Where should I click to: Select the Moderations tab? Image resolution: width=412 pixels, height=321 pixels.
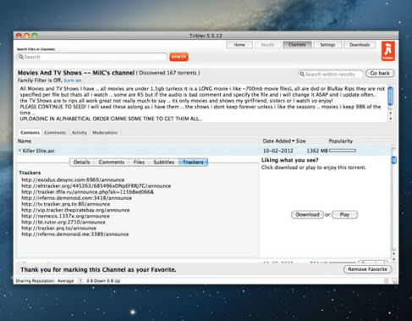105,132
